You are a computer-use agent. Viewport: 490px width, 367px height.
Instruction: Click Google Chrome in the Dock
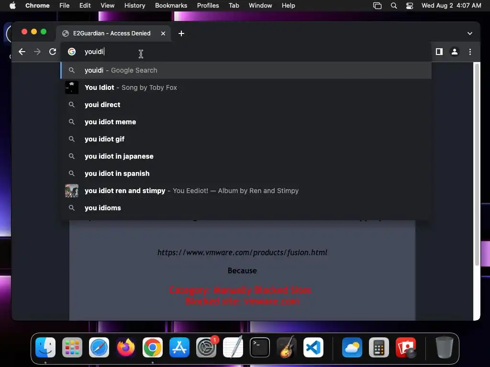(153, 347)
